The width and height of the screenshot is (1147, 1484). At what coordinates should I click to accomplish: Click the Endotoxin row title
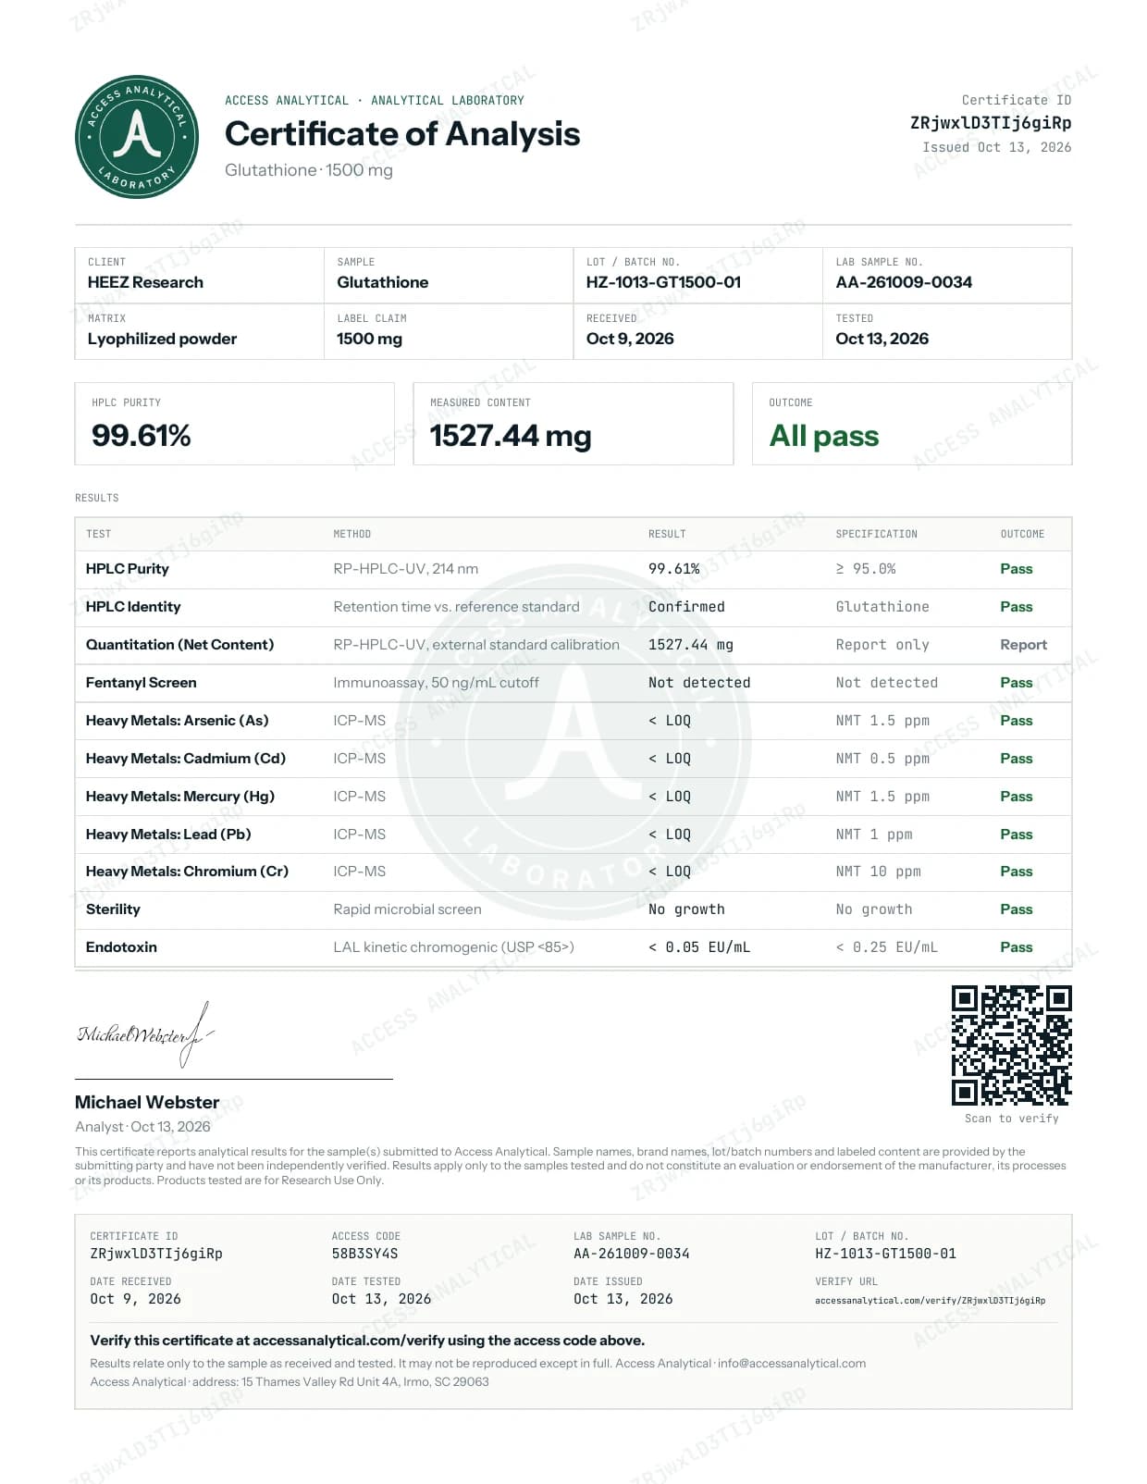[x=121, y=947]
